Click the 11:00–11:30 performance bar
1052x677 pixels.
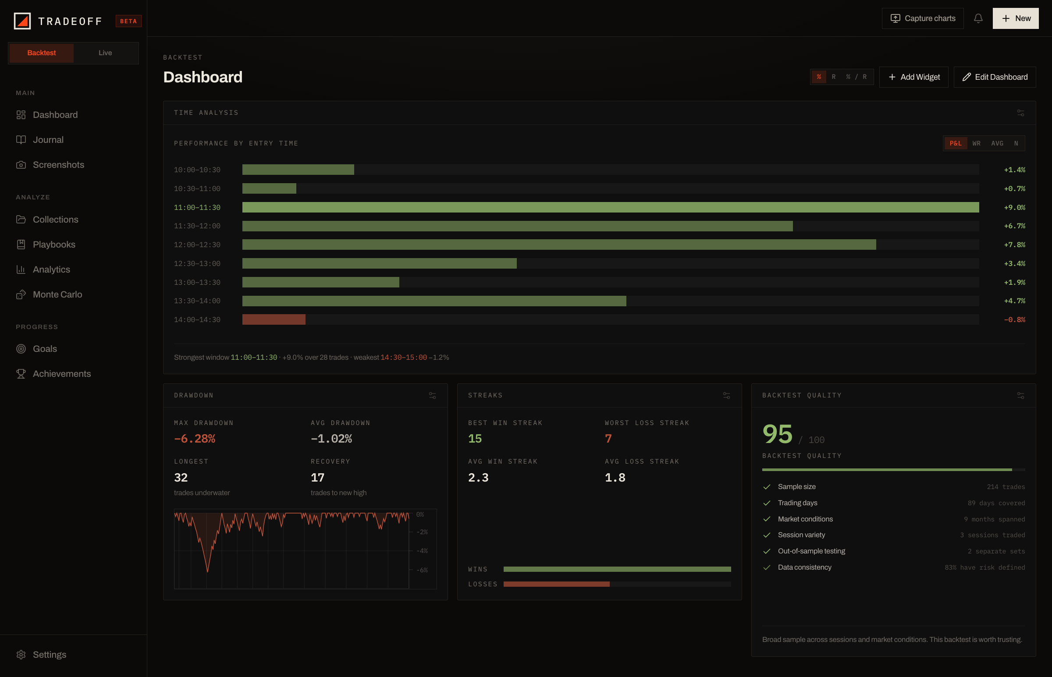[x=610, y=208]
